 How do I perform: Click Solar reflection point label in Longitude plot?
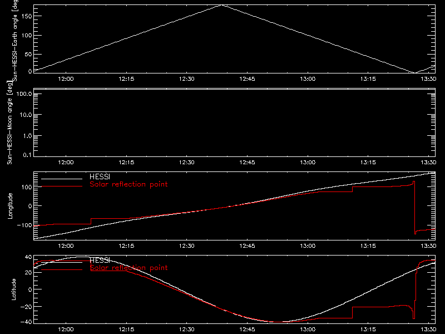point(128,184)
